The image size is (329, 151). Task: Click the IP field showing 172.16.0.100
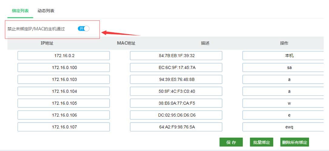tap(64, 68)
